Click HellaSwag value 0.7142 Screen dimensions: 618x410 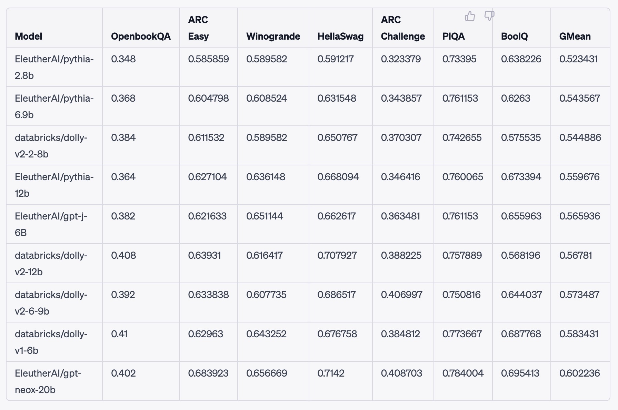[331, 373]
